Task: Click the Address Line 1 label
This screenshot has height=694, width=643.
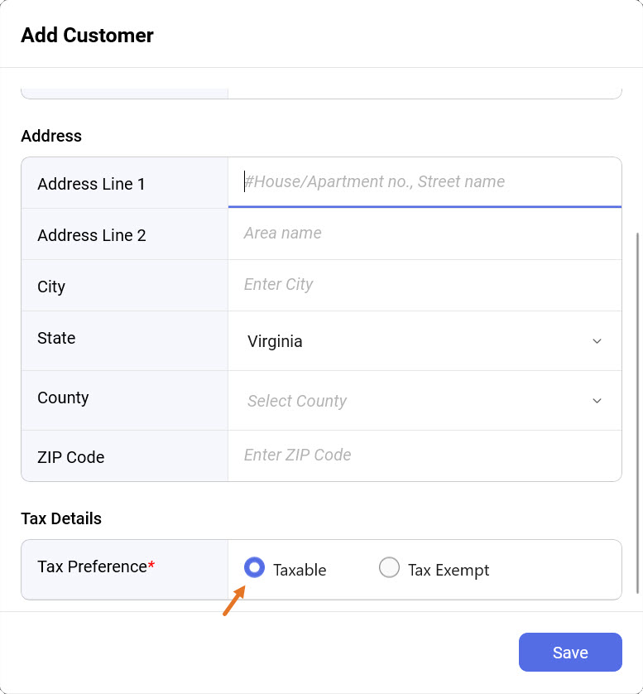Action: pos(91,184)
